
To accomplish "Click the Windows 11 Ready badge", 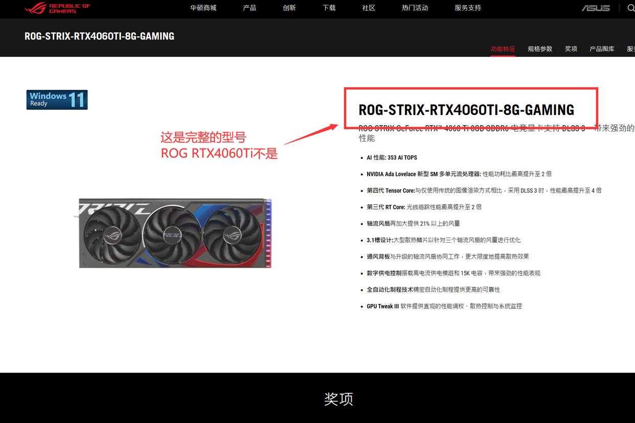I will [x=57, y=100].
